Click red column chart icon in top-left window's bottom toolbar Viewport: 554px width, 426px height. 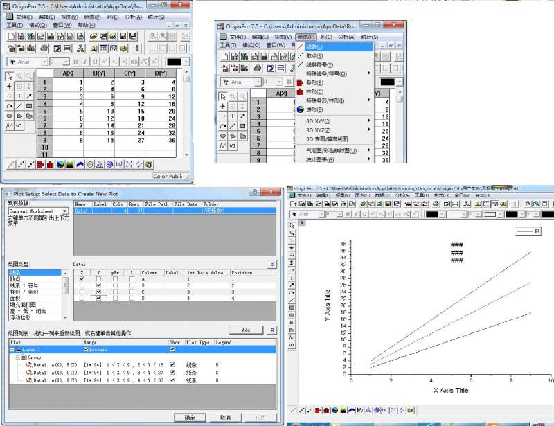50,164
